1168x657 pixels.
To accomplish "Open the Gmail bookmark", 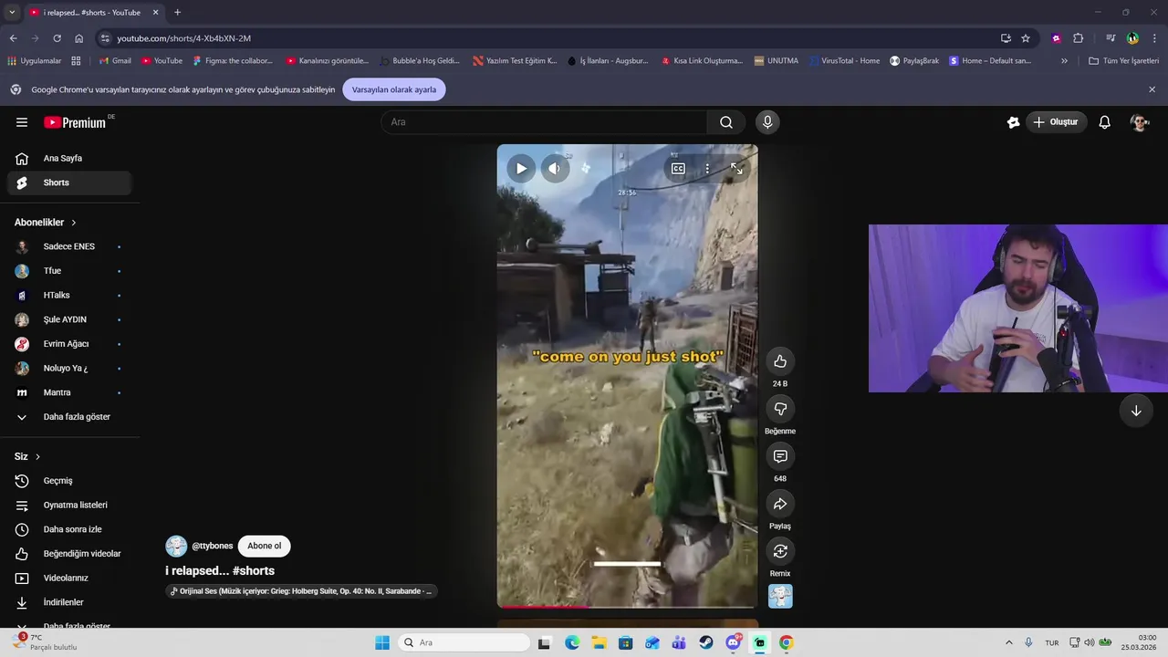I will (x=115, y=61).
